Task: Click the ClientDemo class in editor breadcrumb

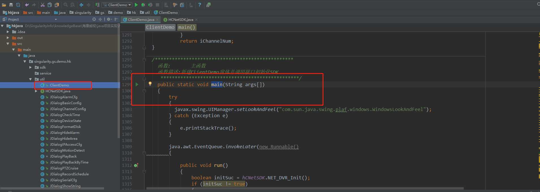Action: 160,27
